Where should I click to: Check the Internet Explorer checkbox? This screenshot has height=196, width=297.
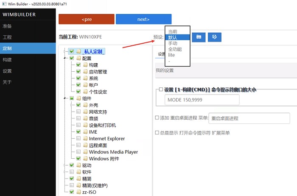coord(78,138)
